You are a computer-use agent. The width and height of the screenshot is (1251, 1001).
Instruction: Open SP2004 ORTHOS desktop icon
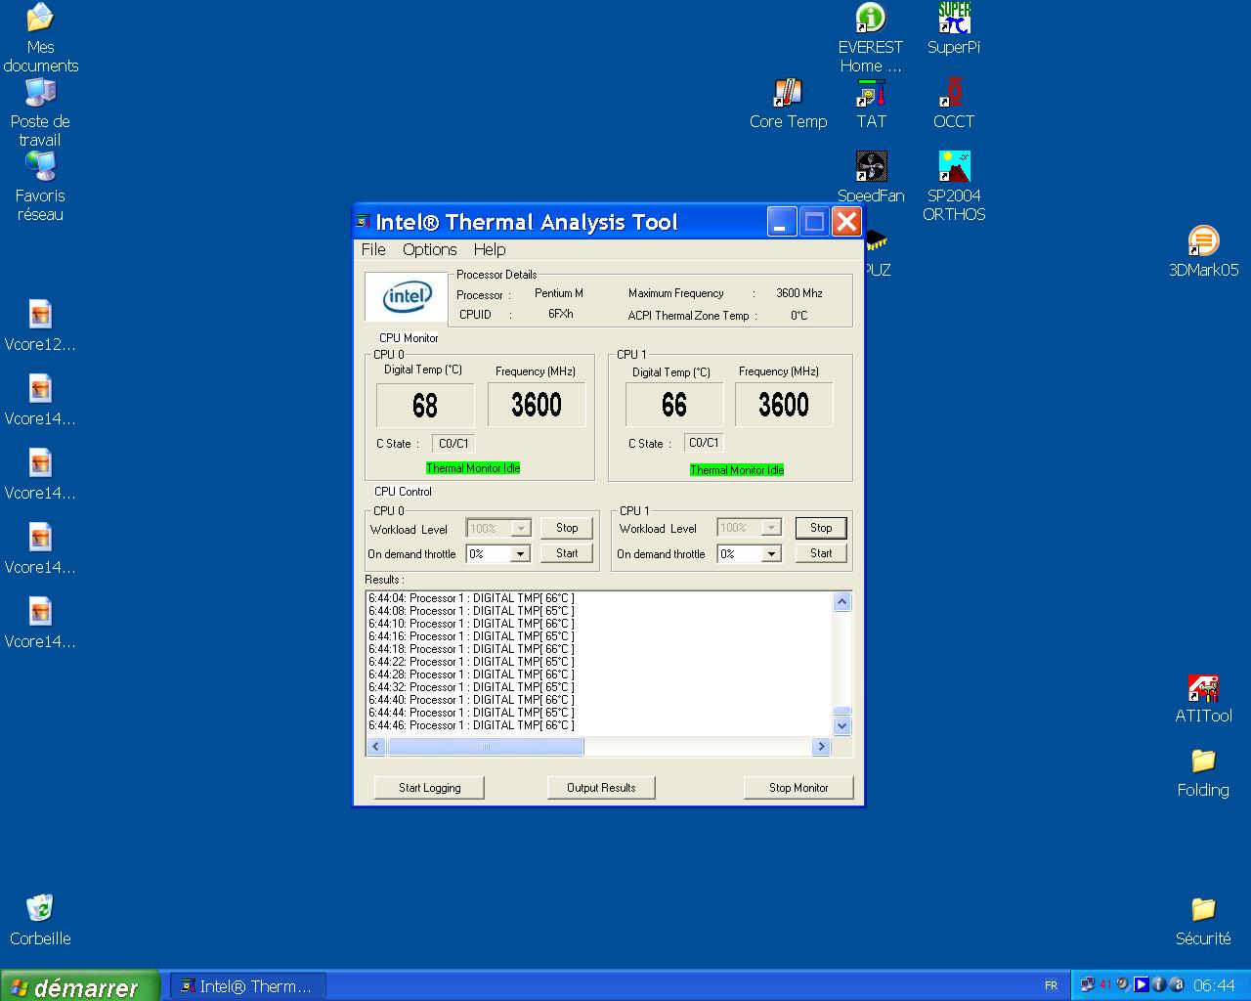pos(954,167)
